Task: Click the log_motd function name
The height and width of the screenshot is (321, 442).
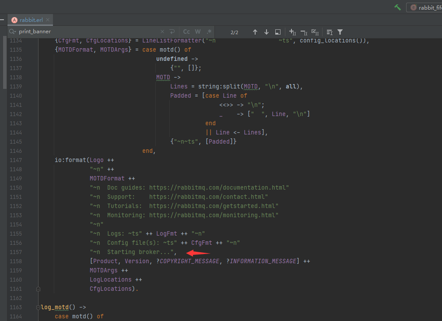Action: pyautogui.click(x=55, y=307)
